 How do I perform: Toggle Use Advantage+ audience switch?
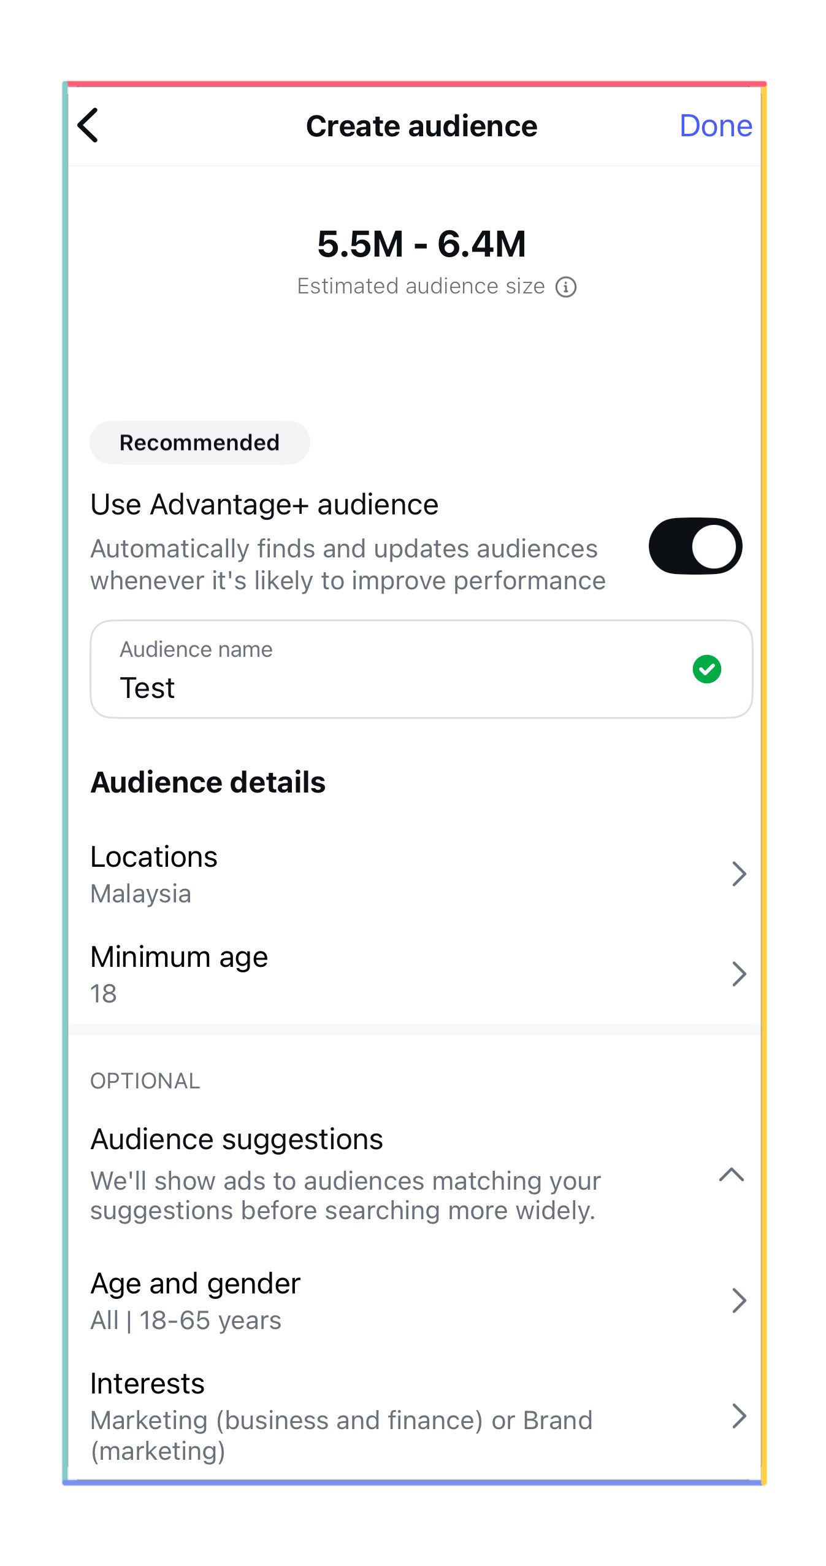click(695, 546)
